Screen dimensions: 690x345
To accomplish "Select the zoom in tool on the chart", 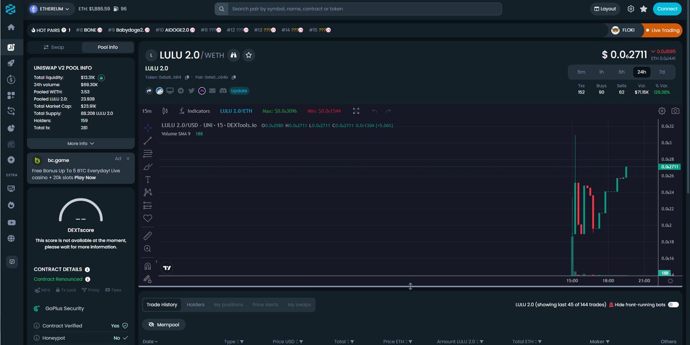I will click(148, 249).
